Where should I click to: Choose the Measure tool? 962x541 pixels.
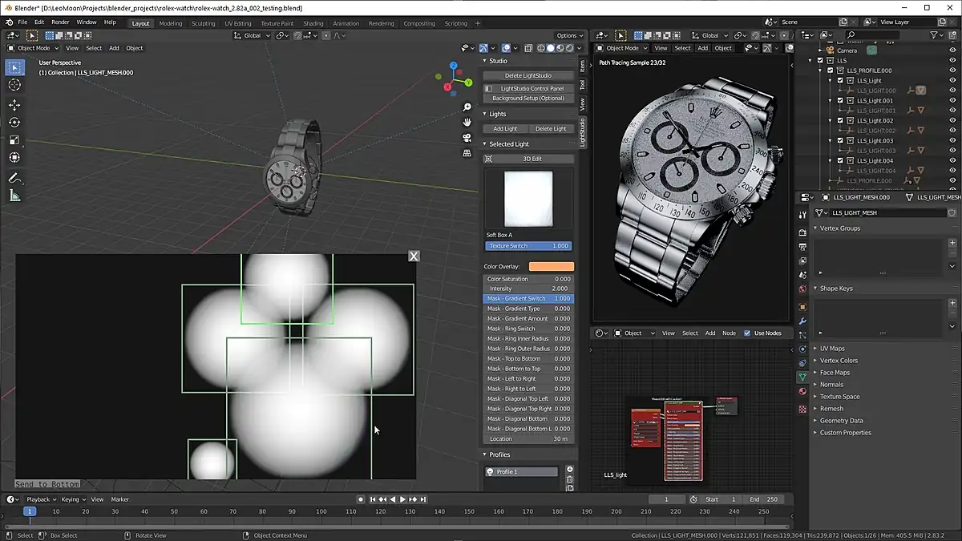click(14, 196)
